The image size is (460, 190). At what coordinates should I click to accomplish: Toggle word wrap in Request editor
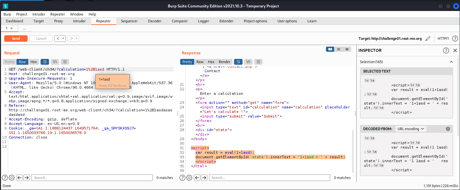pos(44,62)
